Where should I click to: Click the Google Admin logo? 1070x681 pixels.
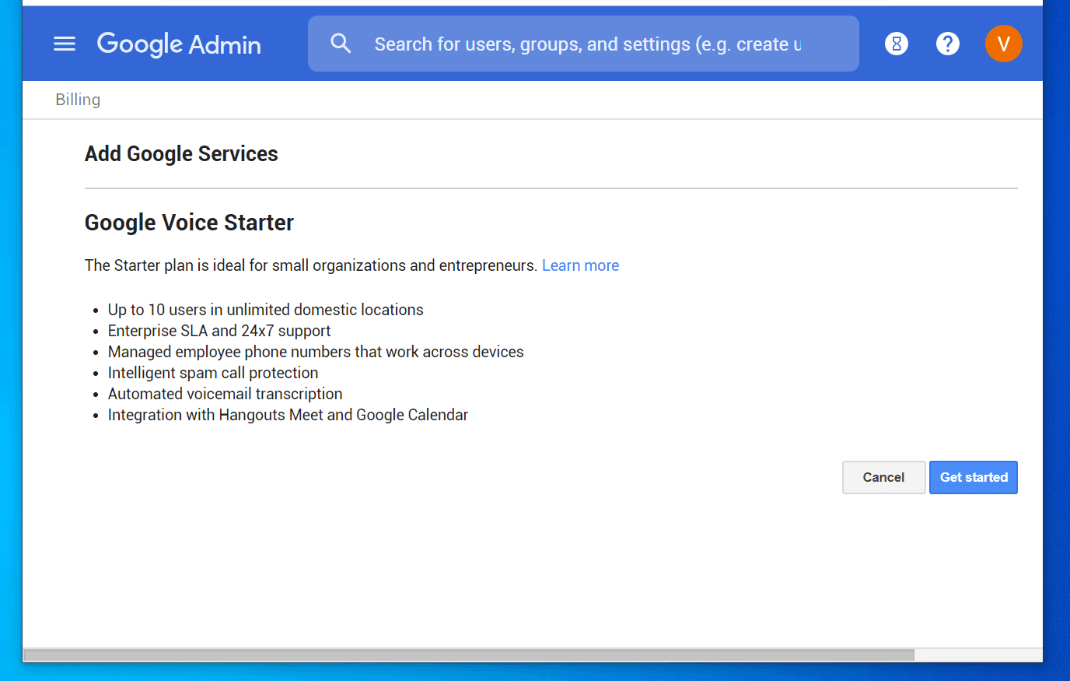click(x=178, y=44)
